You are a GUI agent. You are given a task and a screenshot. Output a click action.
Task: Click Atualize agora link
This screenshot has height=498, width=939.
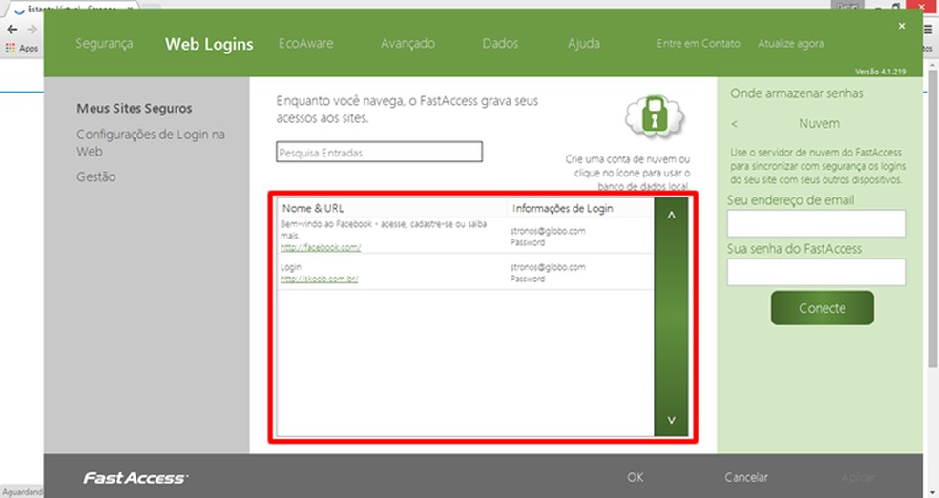pos(790,44)
